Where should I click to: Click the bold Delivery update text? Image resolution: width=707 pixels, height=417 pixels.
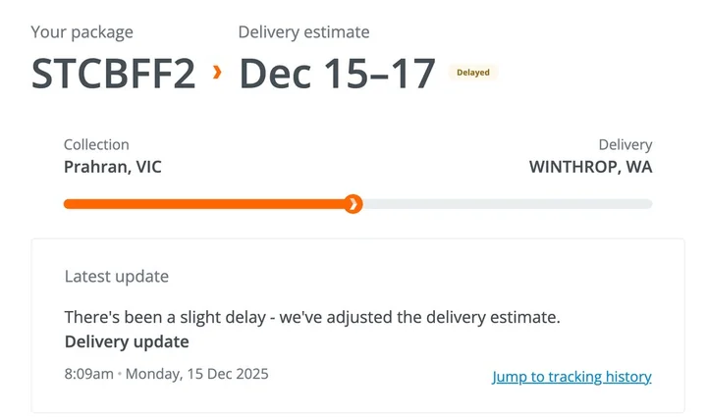(127, 342)
